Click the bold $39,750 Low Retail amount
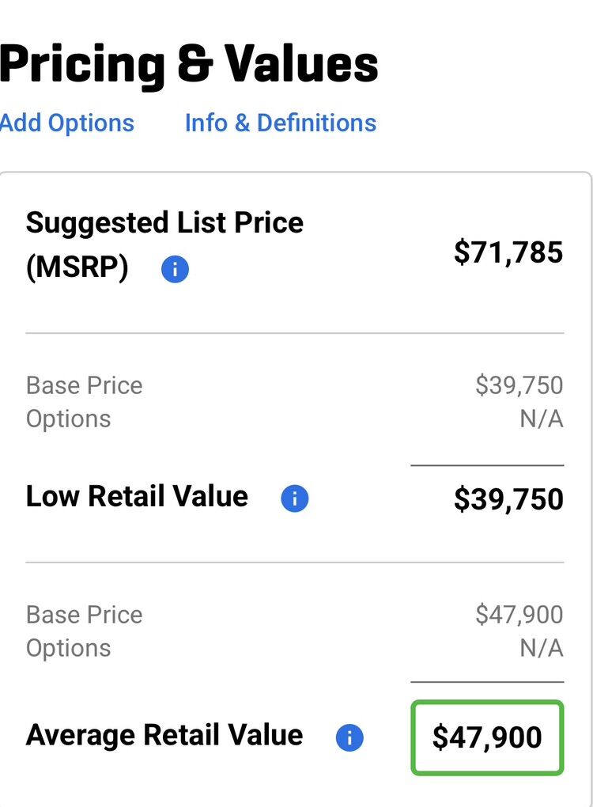Viewport: 593px width, 807px height. (x=508, y=499)
